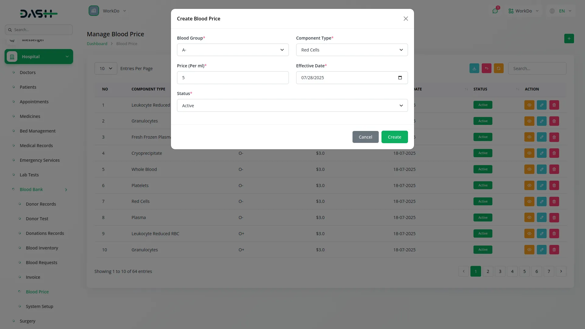Click the calendar icon in Effective Date
Screen dimensions: 585x329
(x=400, y=78)
